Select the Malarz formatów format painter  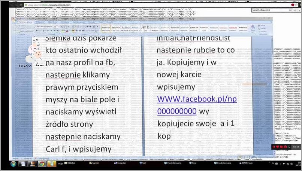26,31
